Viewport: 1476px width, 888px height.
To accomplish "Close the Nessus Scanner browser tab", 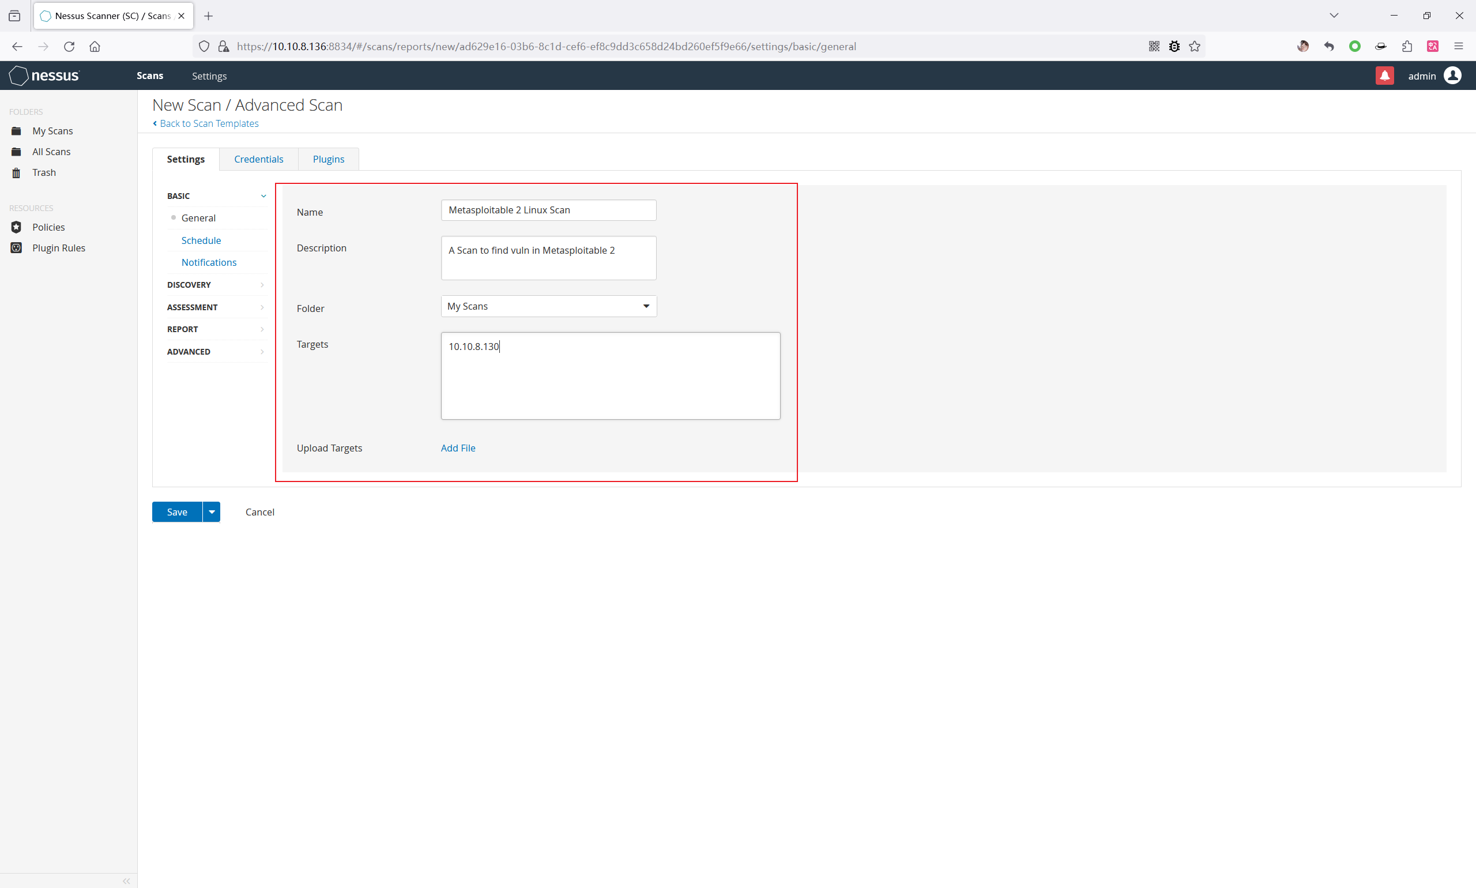I will [x=181, y=16].
